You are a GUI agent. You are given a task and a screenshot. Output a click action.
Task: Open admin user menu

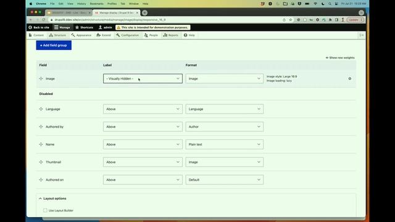[x=105, y=27]
